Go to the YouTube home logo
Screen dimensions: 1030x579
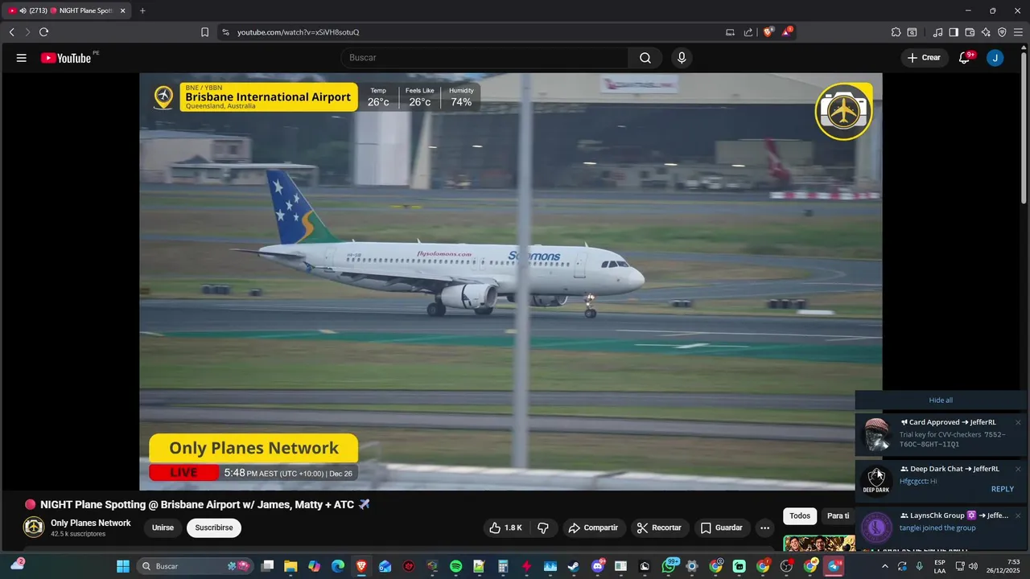pyautogui.click(x=66, y=58)
